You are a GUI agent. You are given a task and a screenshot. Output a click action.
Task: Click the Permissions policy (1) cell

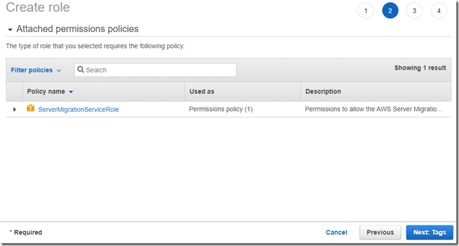click(221, 109)
